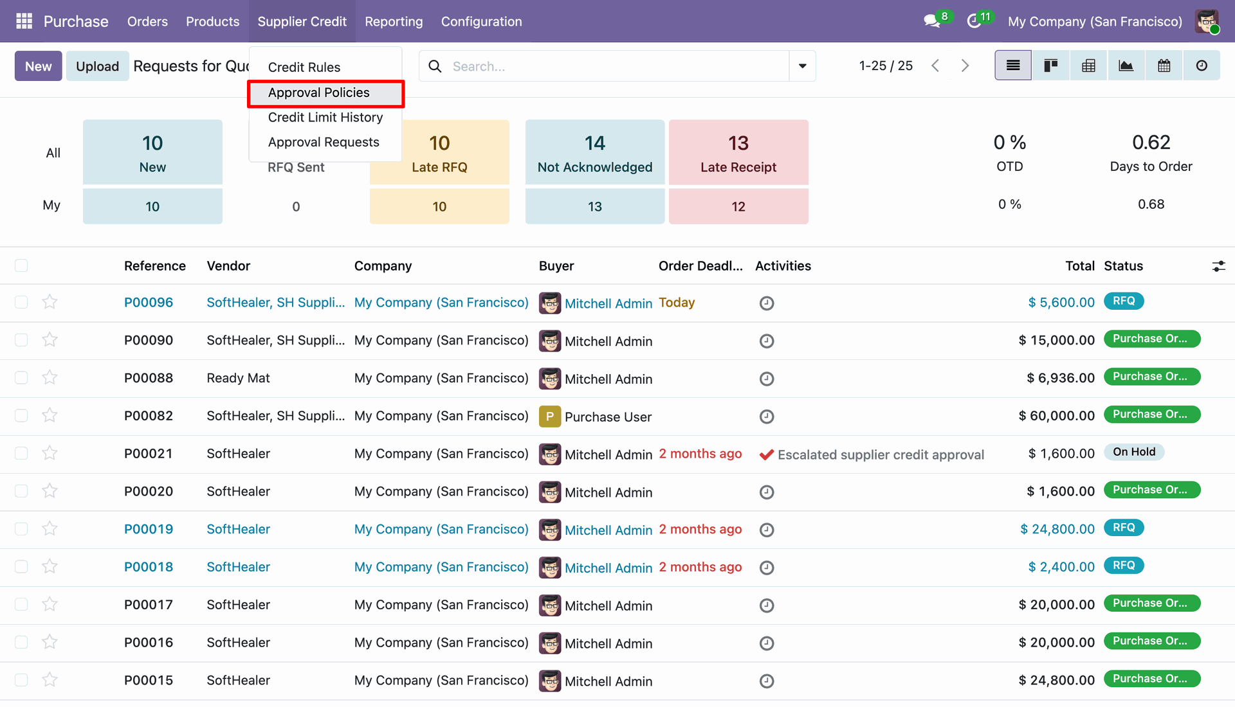Open the P00019 reference link
Image resolution: width=1235 pixels, height=707 pixels.
coord(149,529)
